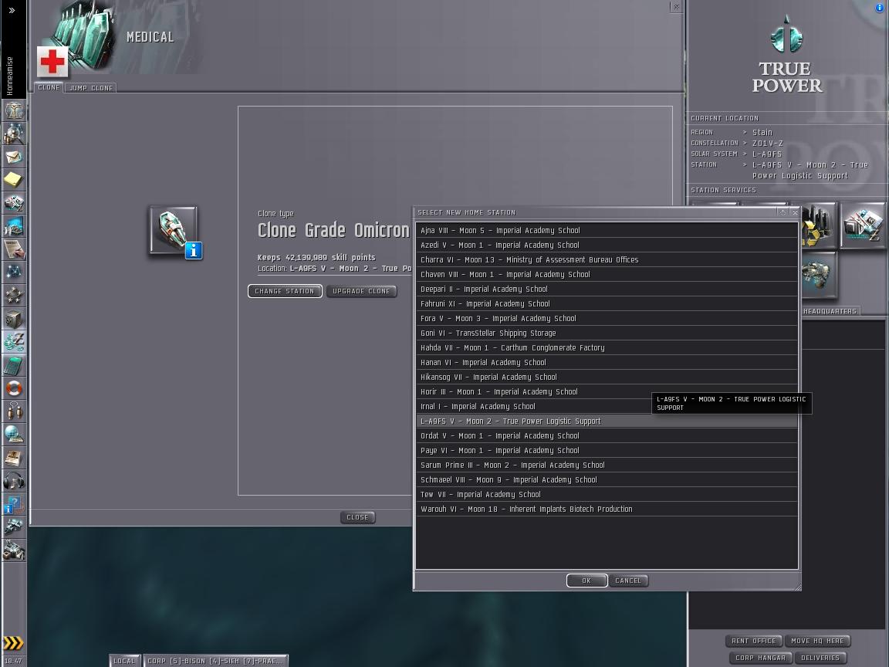This screenshot has width=889, height=667.
Task: Pin the Select New Home Station window
Action: 783,212
